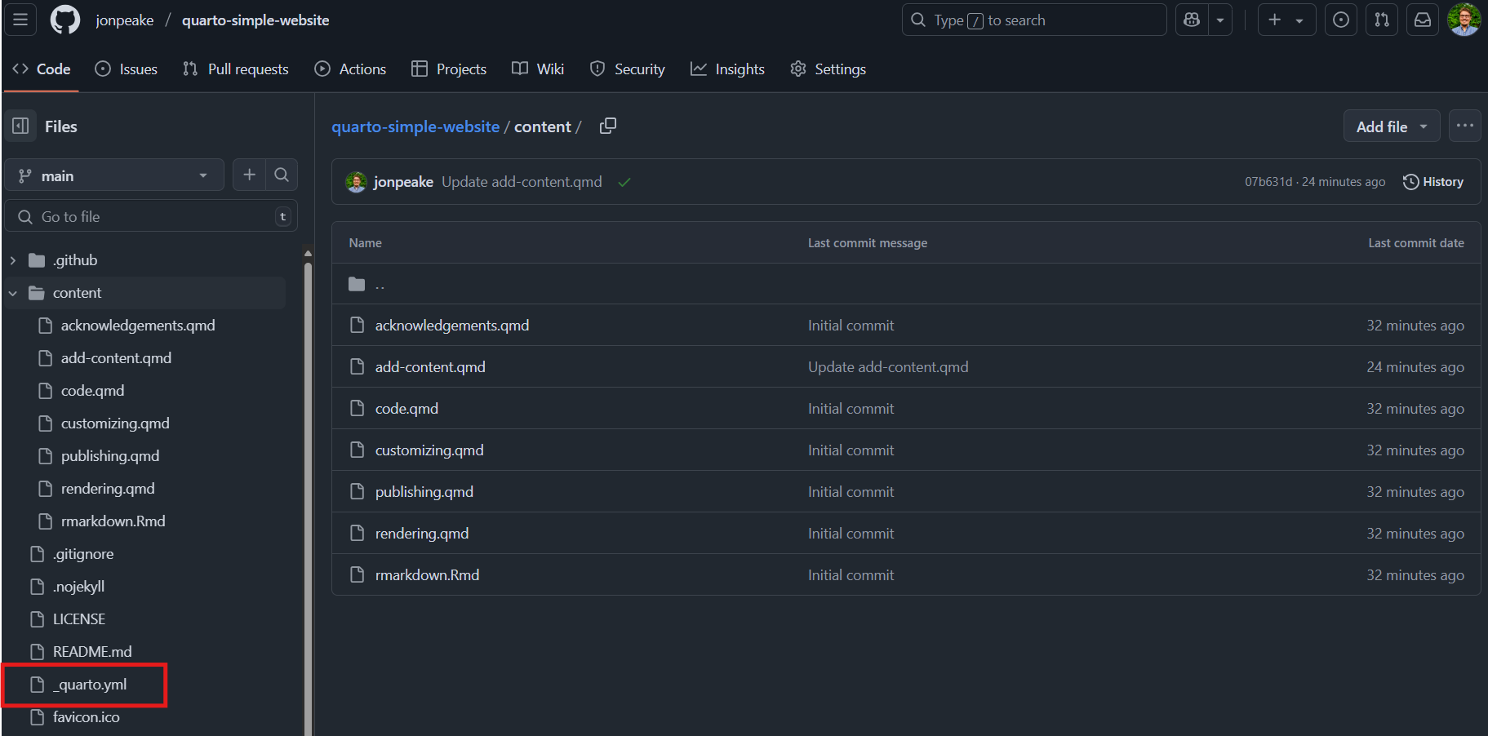Viewport: 1488px width, 736px height.
Task: Switch to the Issues tab
Action: [127, 69]
